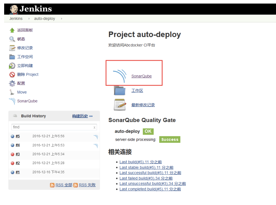This screenshot has height=205, width=276.
Task: Click the Jenkins butler logo icon
Action: 14,9
